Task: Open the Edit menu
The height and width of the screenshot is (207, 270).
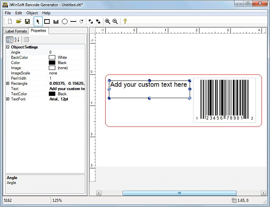Action: pos(18,13)
